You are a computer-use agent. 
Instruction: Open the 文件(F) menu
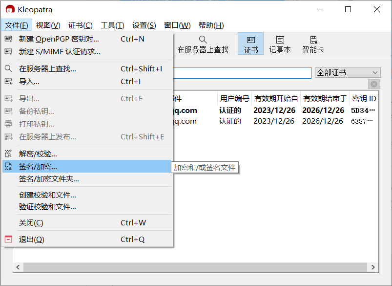[17, 25]
